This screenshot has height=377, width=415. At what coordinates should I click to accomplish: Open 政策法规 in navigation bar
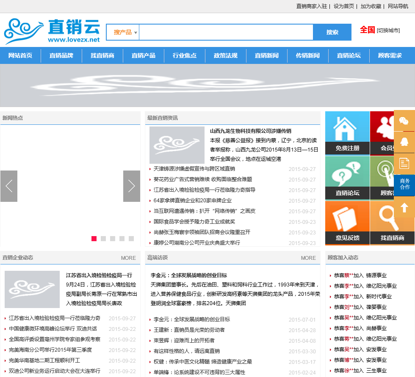tap(225, 55)
